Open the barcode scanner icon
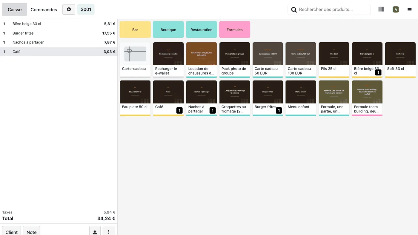Screen dimensions: 418x235 tap(381, 9)
